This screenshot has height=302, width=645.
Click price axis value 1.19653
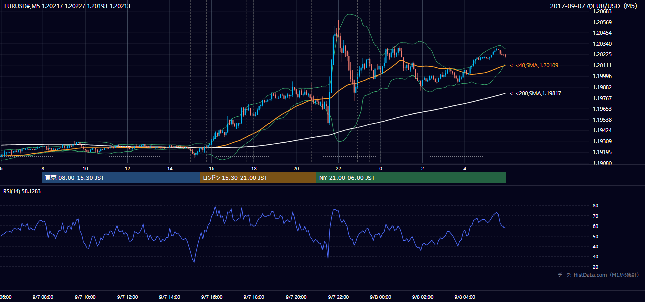point(603,109)
